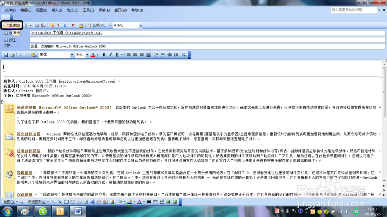Apply distributed alignment
Image resolution: width=387 pixels, height=217 pixels.
[148, 55]
